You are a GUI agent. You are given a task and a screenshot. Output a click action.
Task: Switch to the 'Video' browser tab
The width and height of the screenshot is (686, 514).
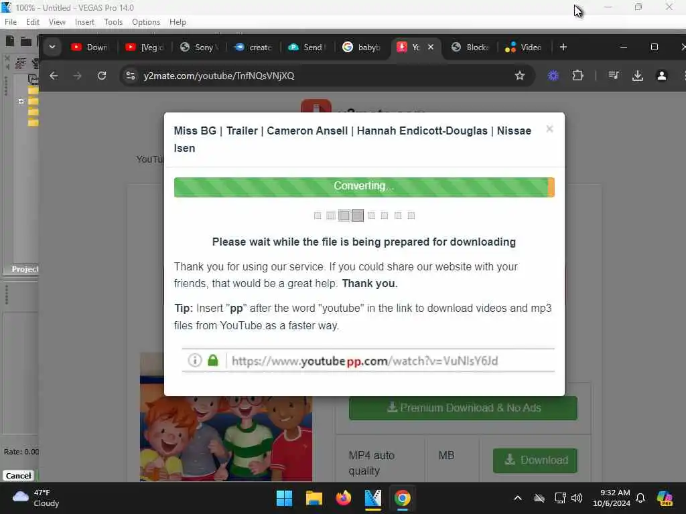524,47
